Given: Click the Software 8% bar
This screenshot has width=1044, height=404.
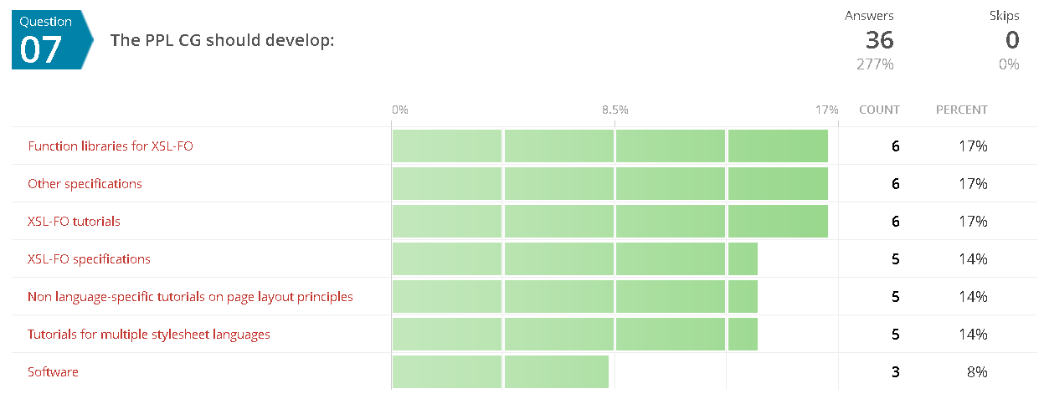Looking at the screenshot, I should click(500, 372).
